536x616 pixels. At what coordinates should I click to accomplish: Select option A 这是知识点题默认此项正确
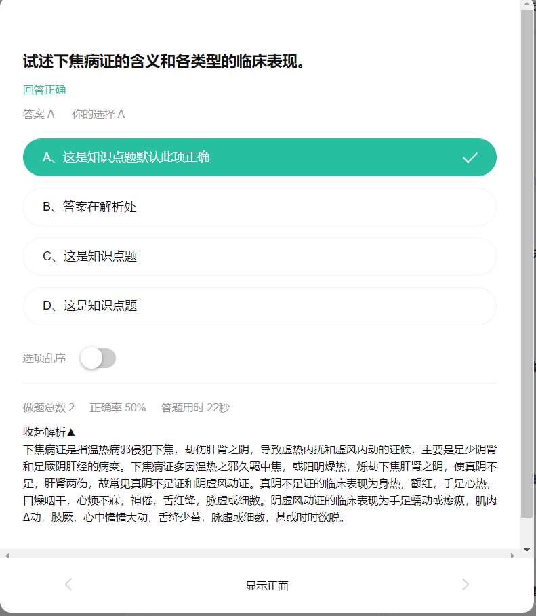coord(260,157)
